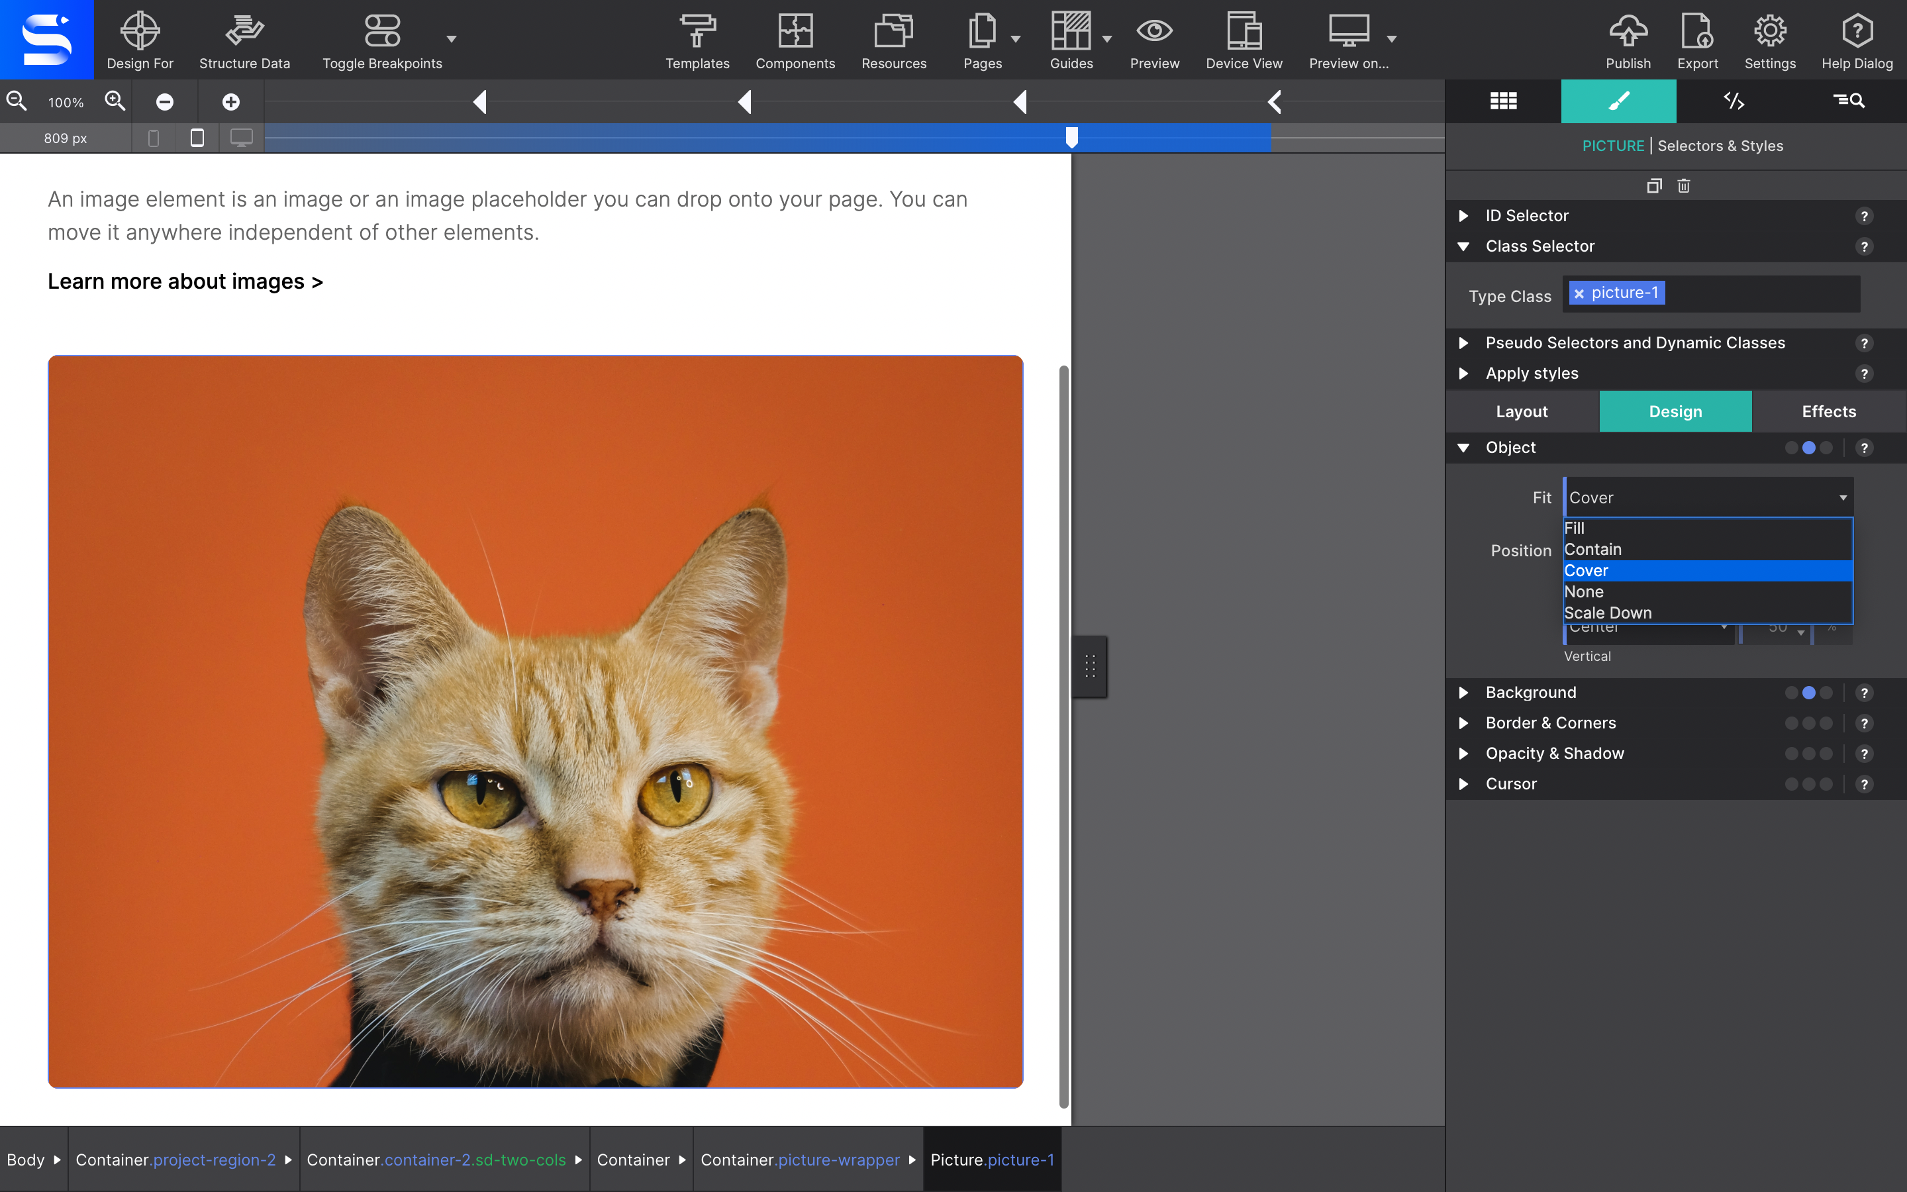Publish the site
The width and height of the screenshot is (1907, 1192).
point(1628,40)
